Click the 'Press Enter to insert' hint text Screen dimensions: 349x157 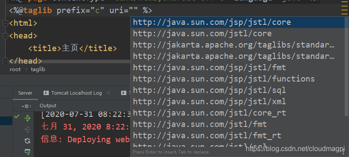coord(170,152)
